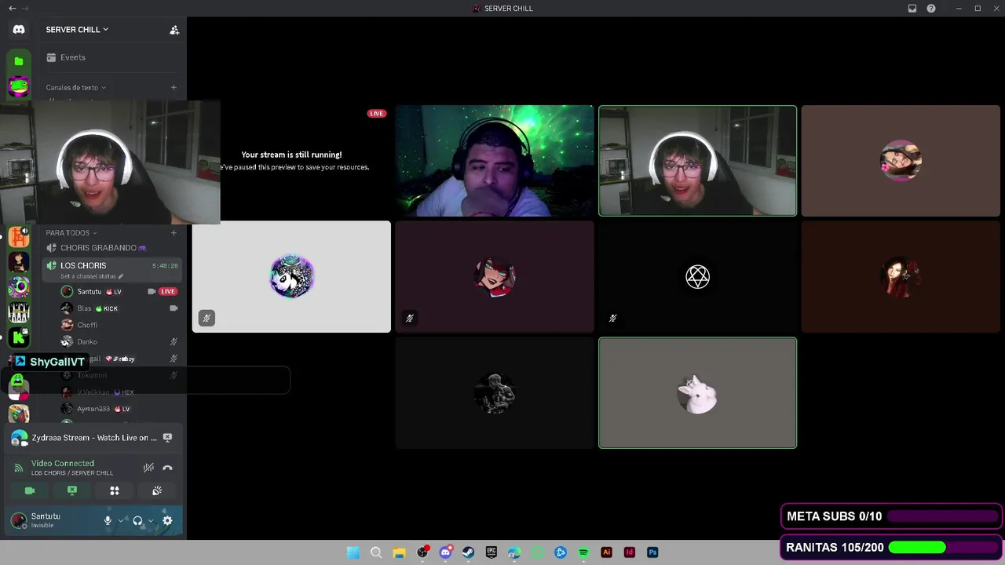1005x565 pixels.
Task: Toggle noise suppression in voice panel
Action: (x=148, y=468)
